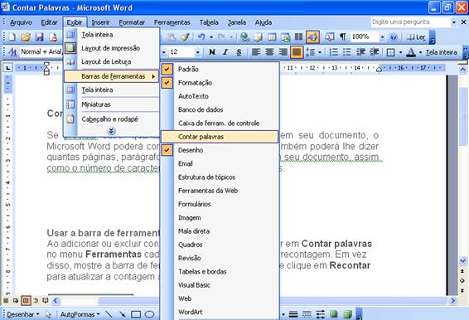469x320 pixels.
Task: Select the Rectangle drawing tool
Action: pyautogui.click(x=136, y=314)
